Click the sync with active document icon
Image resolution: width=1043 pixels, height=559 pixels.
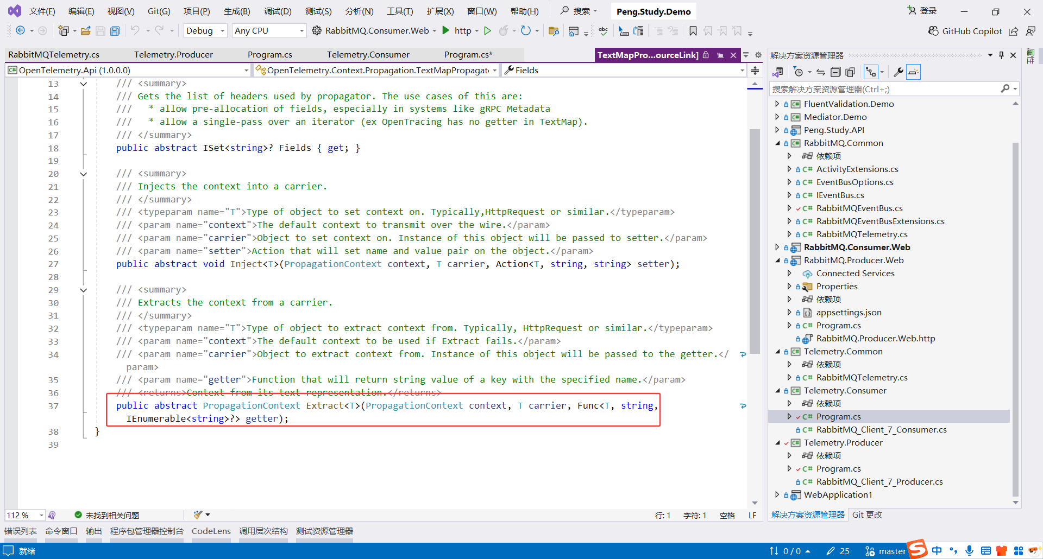point(821,72)
